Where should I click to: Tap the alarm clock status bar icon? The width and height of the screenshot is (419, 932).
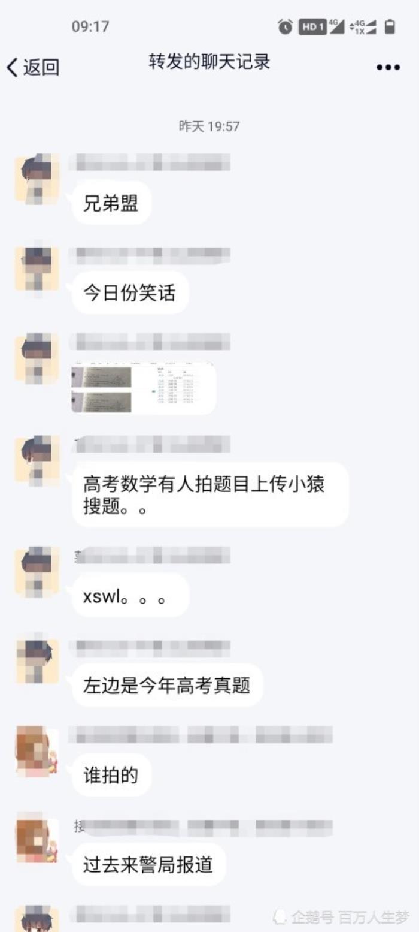[x=286, y=26]
